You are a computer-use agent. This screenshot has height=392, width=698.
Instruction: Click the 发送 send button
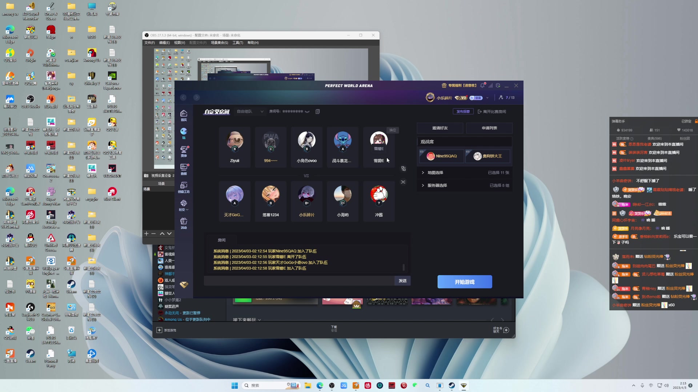coord(402,281)
